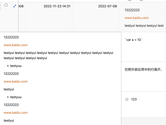This screenshot has height=125, width=166.
Task: Click the truncated testyui text in table cell
Action: click(144, 25)
